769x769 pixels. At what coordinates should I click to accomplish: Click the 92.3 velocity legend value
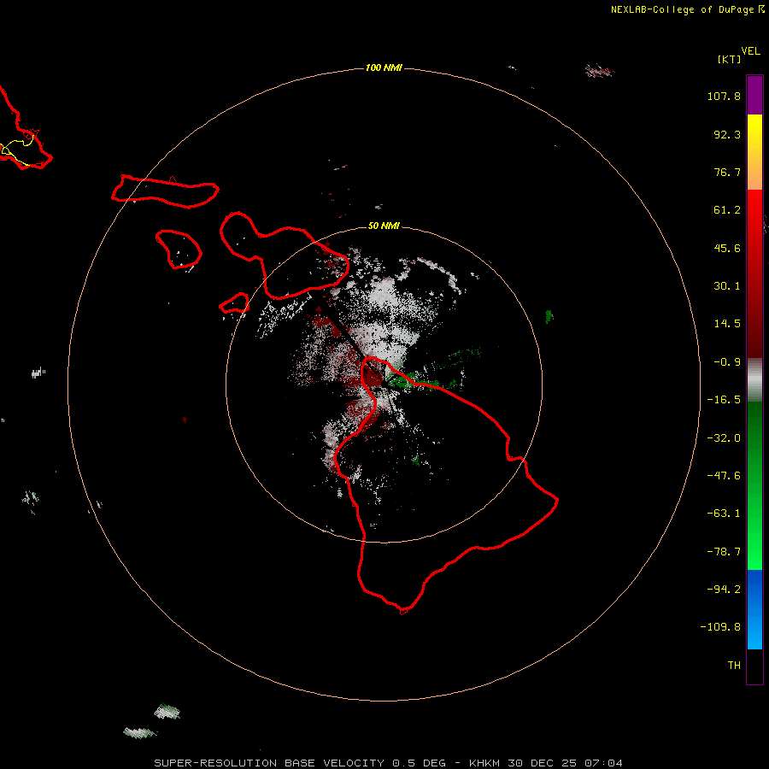[727, 134]
